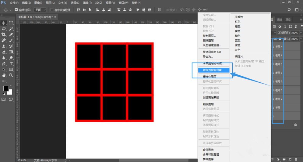Select the Magic Wand tool
This screenshot has width=303, height=162.
(x=11, y=29)
